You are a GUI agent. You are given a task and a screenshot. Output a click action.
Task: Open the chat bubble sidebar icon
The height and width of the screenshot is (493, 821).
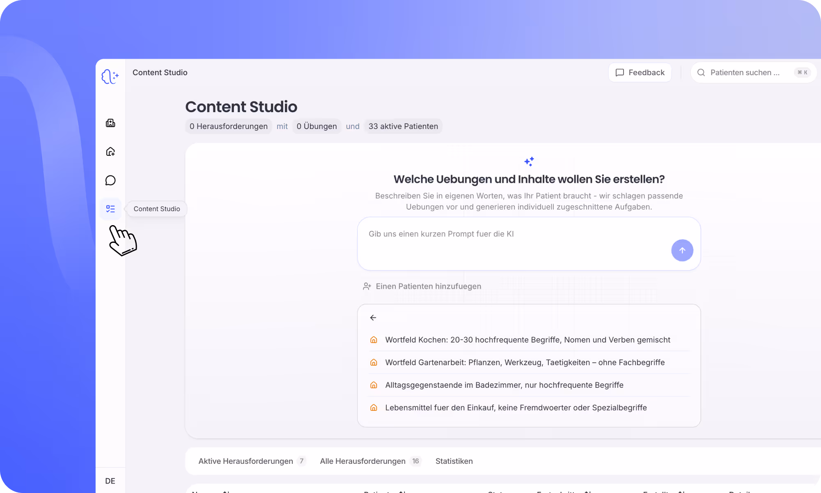click(110, 180)
